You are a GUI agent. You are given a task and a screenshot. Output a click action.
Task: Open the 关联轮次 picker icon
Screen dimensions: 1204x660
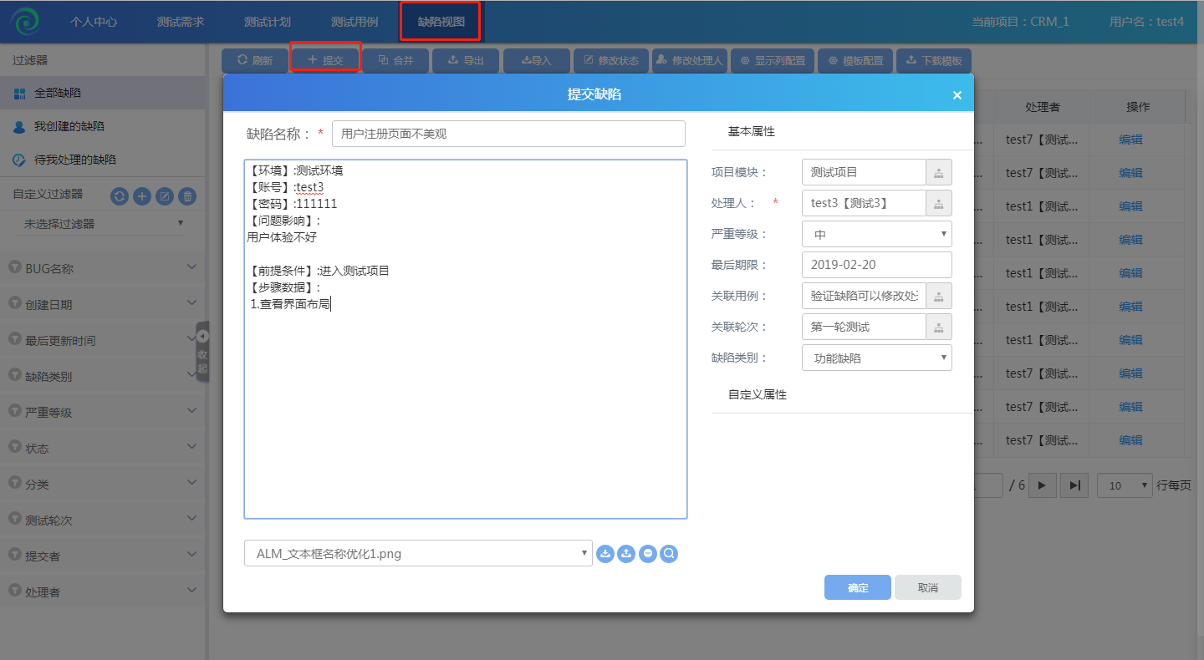pos(939,327)
